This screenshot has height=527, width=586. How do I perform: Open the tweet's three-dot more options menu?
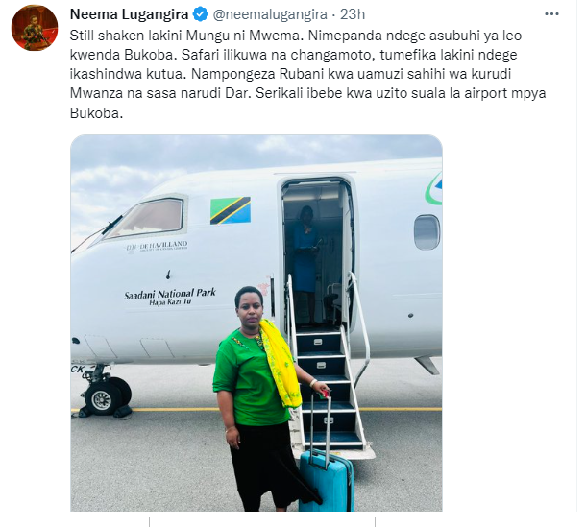[551, 14]
